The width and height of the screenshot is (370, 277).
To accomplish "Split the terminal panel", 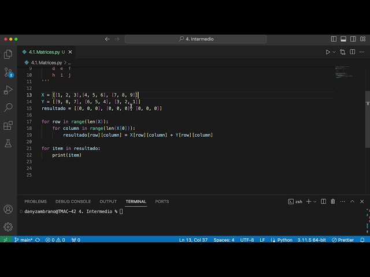I will (x=323, y=201).
